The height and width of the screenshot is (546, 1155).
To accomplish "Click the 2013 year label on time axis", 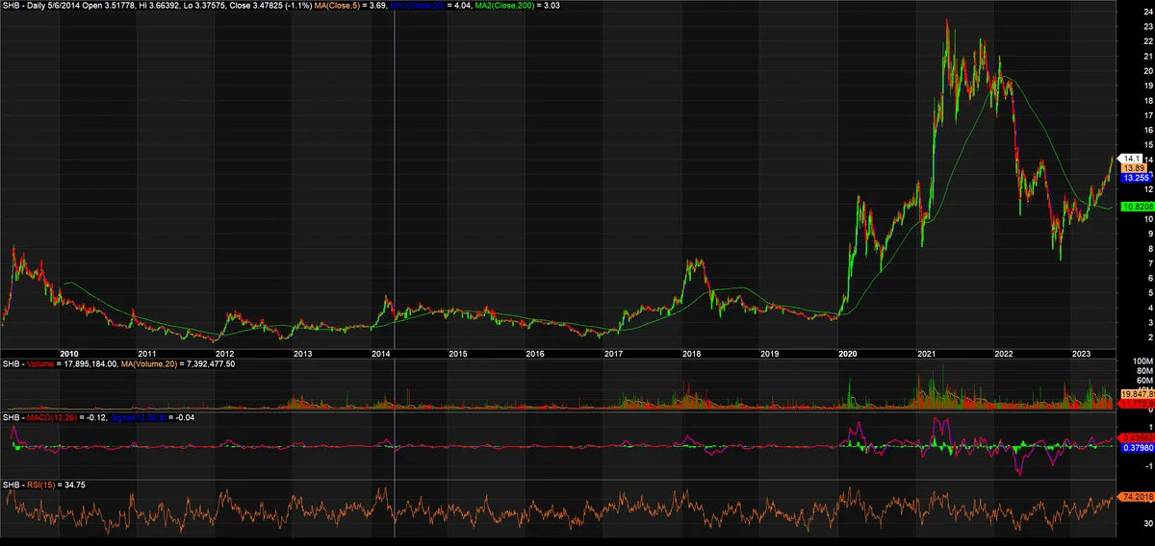I will [302, 354].
